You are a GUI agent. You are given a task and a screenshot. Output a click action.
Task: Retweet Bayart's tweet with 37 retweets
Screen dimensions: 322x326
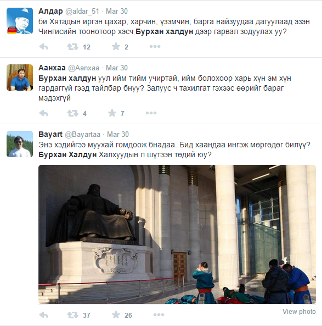pyautogui.click(x=72, y=315)
